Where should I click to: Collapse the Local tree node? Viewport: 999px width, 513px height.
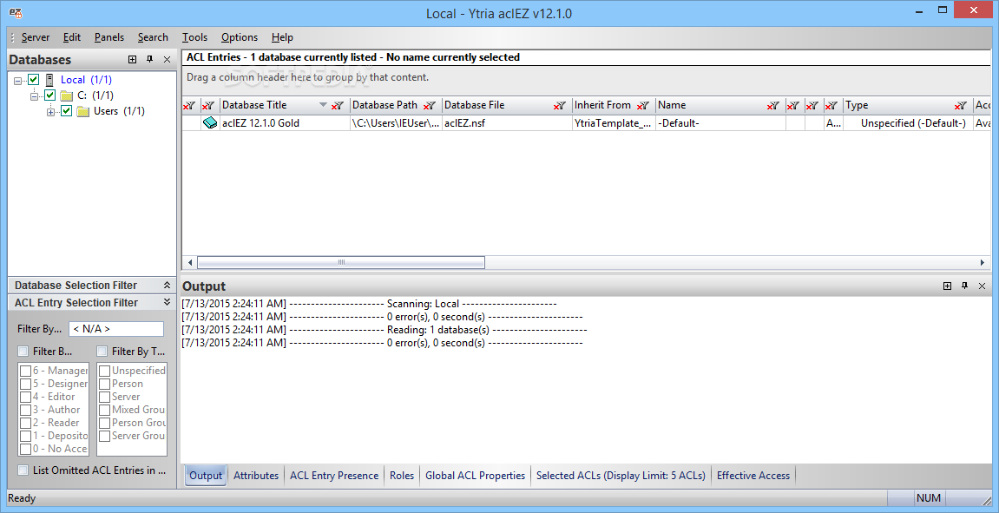pos(18,81)
